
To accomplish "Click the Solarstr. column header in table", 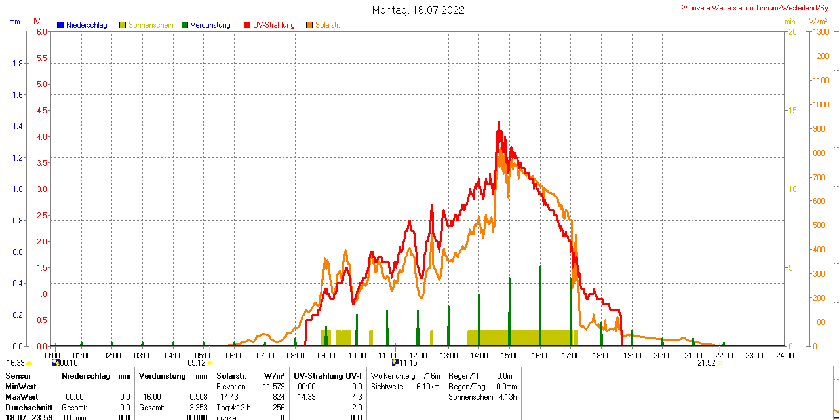I will [231, 376].
